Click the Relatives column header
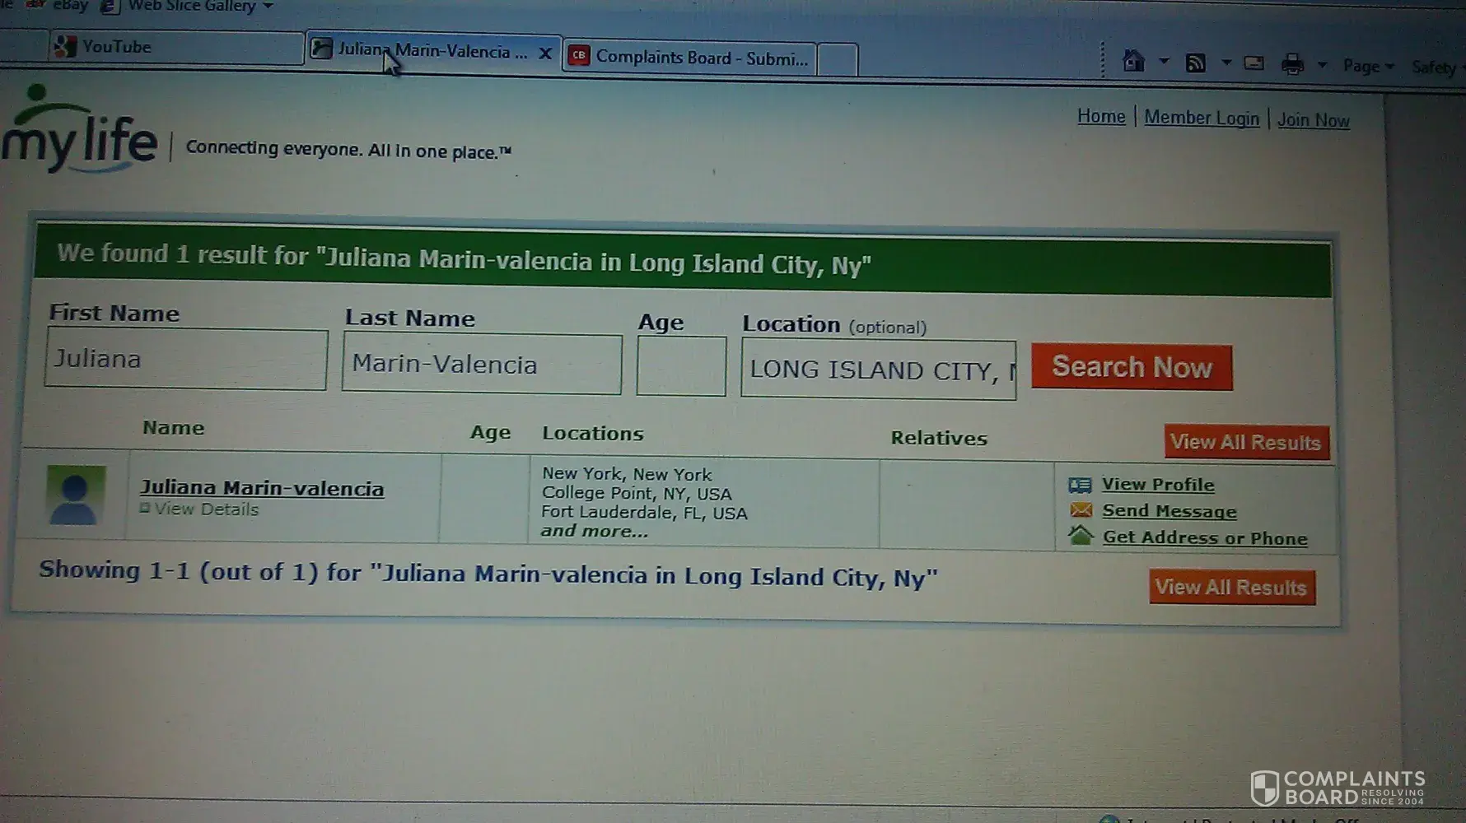This screenshot has height=823, width=1466. (939, 438)
